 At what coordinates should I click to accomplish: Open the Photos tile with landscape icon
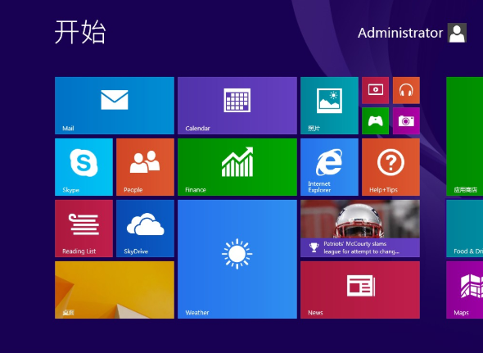click(329, 106)
